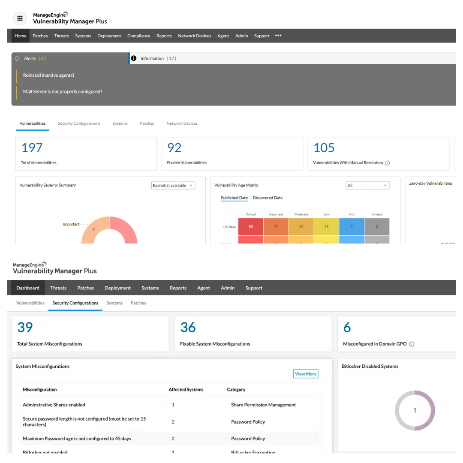
Task: Open the Threats menu in the lower navbar
Action: click(58, 288)
